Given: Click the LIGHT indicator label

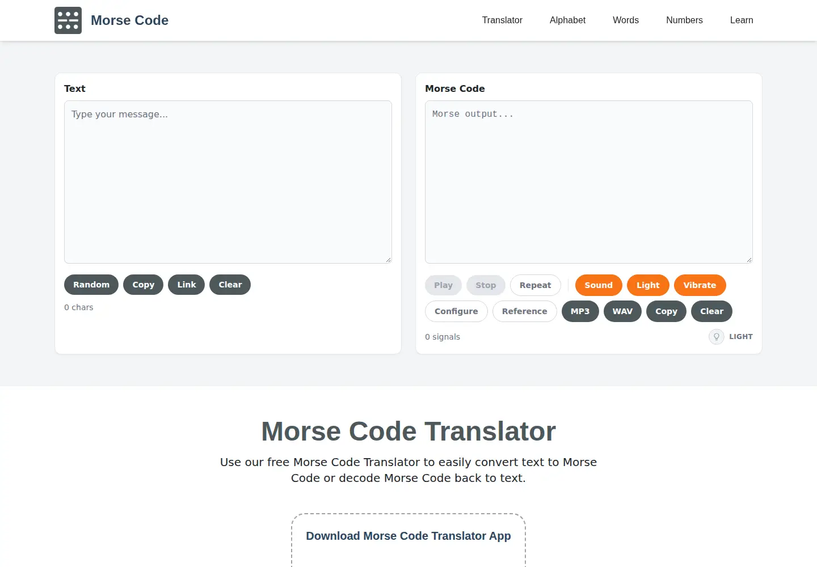Looking at the screenshot, I should pyautogui.click(x=741, y=337).
